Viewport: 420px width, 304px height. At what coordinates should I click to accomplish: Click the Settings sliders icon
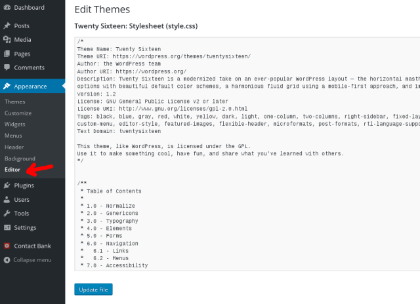click(7, 227)
